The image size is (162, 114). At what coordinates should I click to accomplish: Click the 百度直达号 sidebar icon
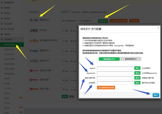[2, 3]
